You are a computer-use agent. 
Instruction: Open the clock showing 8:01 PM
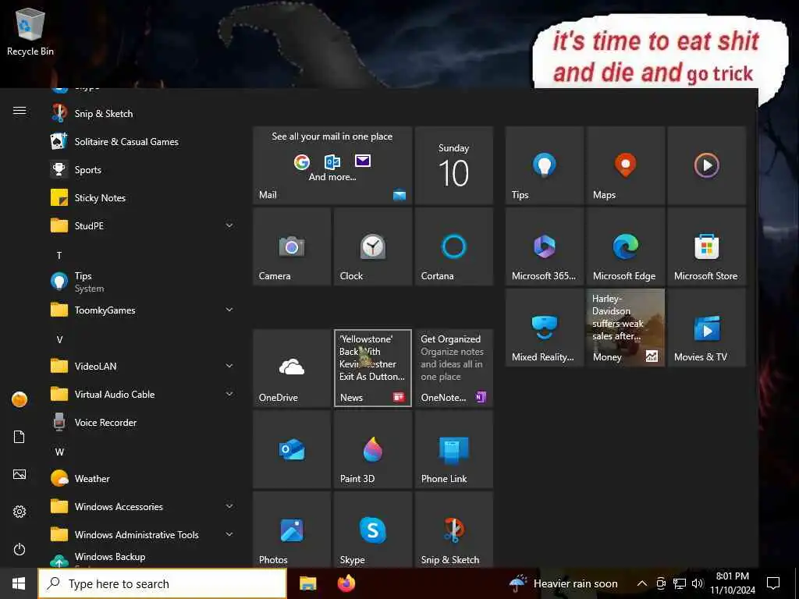click(733, 583)
